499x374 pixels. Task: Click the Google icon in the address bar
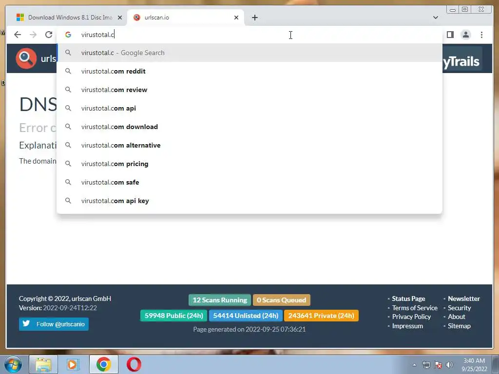click(68, 35)
